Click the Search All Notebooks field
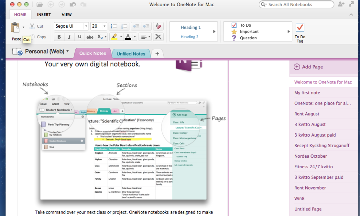Screen dimensions: 360x216 [296, 4]
